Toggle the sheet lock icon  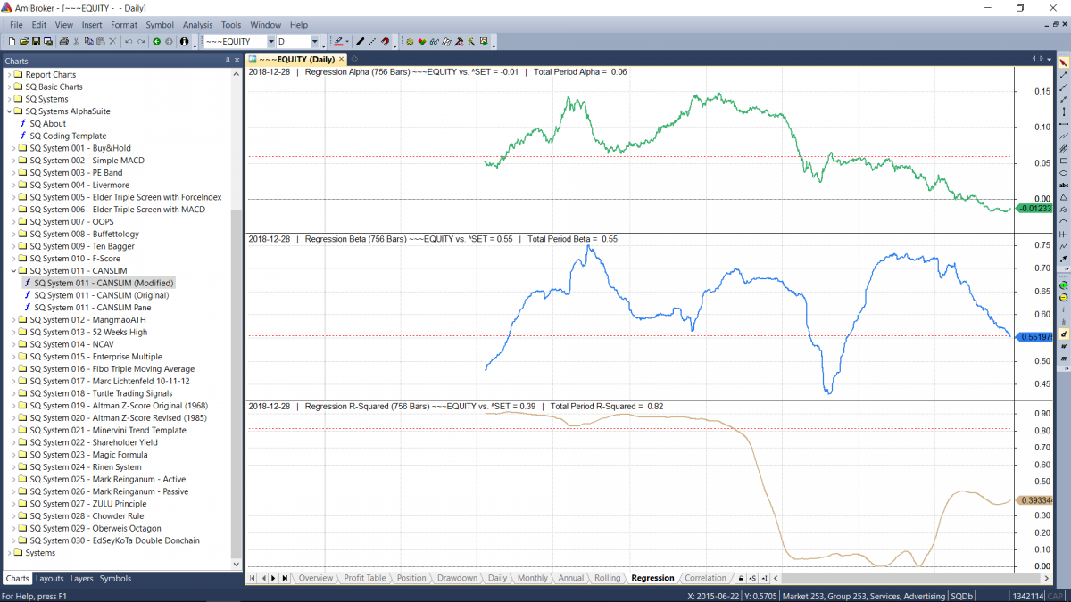(x=741, y=579)
